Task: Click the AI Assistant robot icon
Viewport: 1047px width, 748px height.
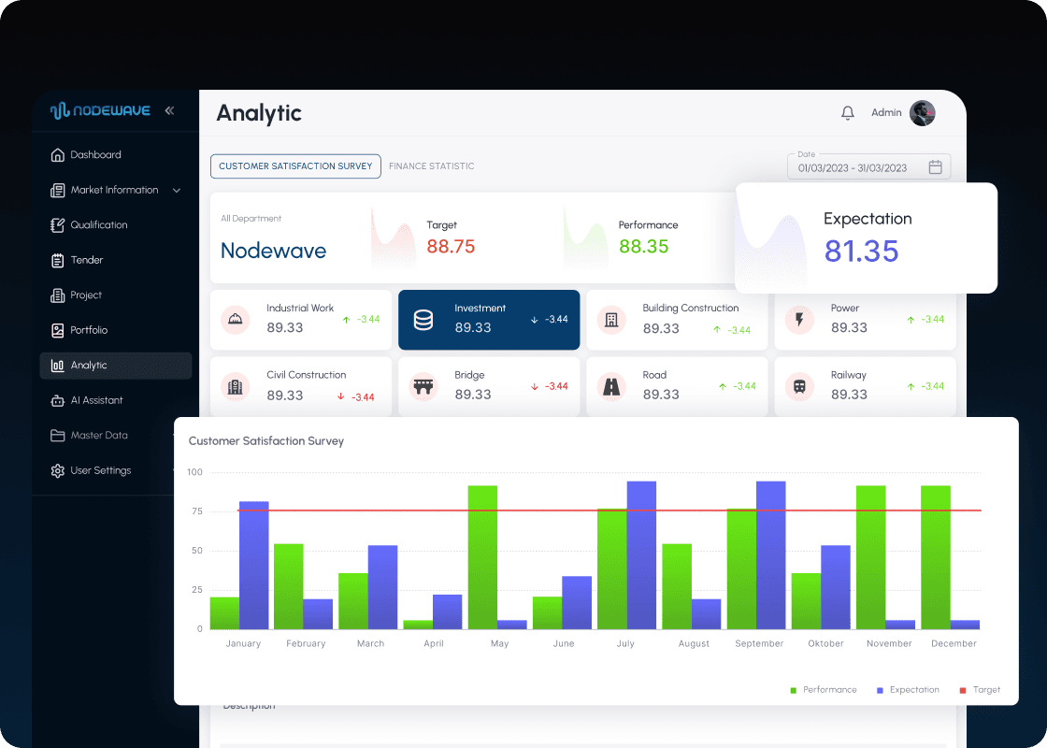Action: [57, 401]
